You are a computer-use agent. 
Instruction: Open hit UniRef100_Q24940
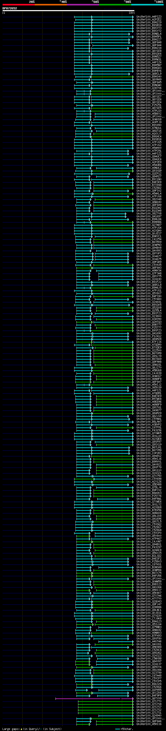149,715
